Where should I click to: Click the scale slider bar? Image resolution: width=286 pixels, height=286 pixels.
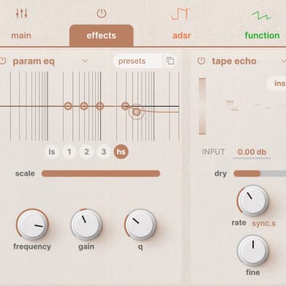click(101, 173)
